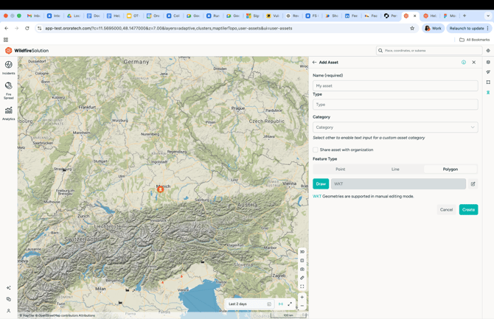The height and width of the screenshot is (319, 494).
Task: Select Point feature type
Action: pyautogui.click(x=340, y=169)
